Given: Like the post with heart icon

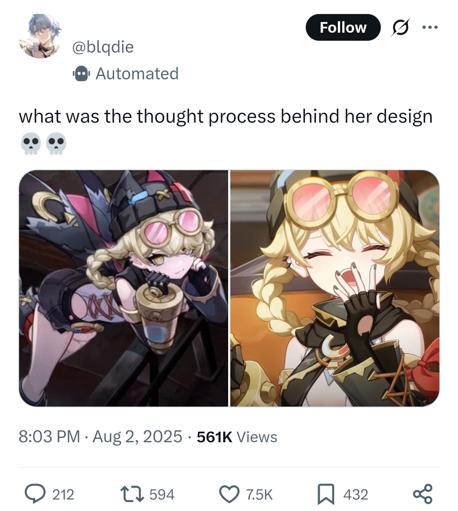Looking at the screenshot, I should point(229,494).
